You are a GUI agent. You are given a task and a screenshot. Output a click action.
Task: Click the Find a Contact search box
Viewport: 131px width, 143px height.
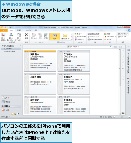point(123,34)
